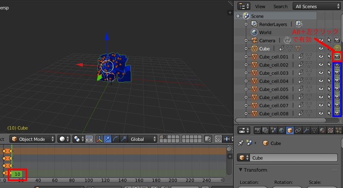This screenshot has height=188, width=343.
Task: Collapse the Scene tree item
Action: (238, 16)
